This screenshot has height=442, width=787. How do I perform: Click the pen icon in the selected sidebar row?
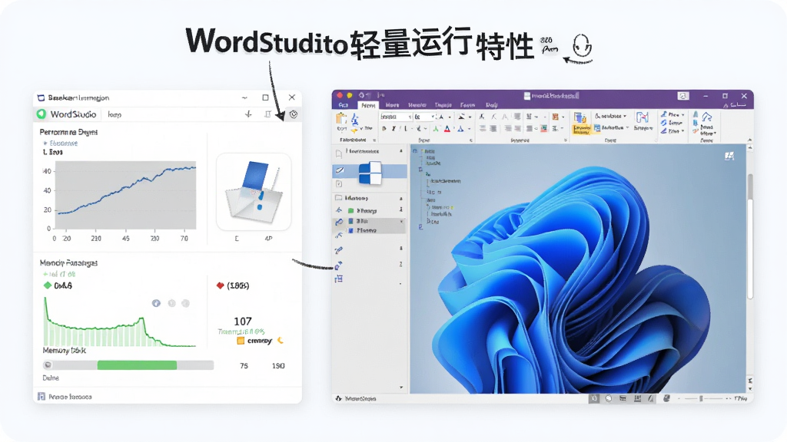click(x=340, y=171)
